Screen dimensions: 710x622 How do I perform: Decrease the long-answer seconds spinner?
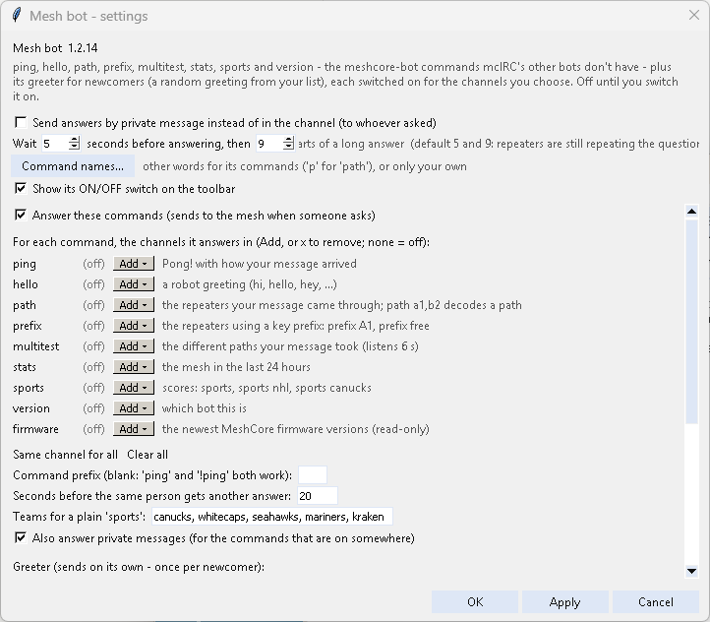288,147
